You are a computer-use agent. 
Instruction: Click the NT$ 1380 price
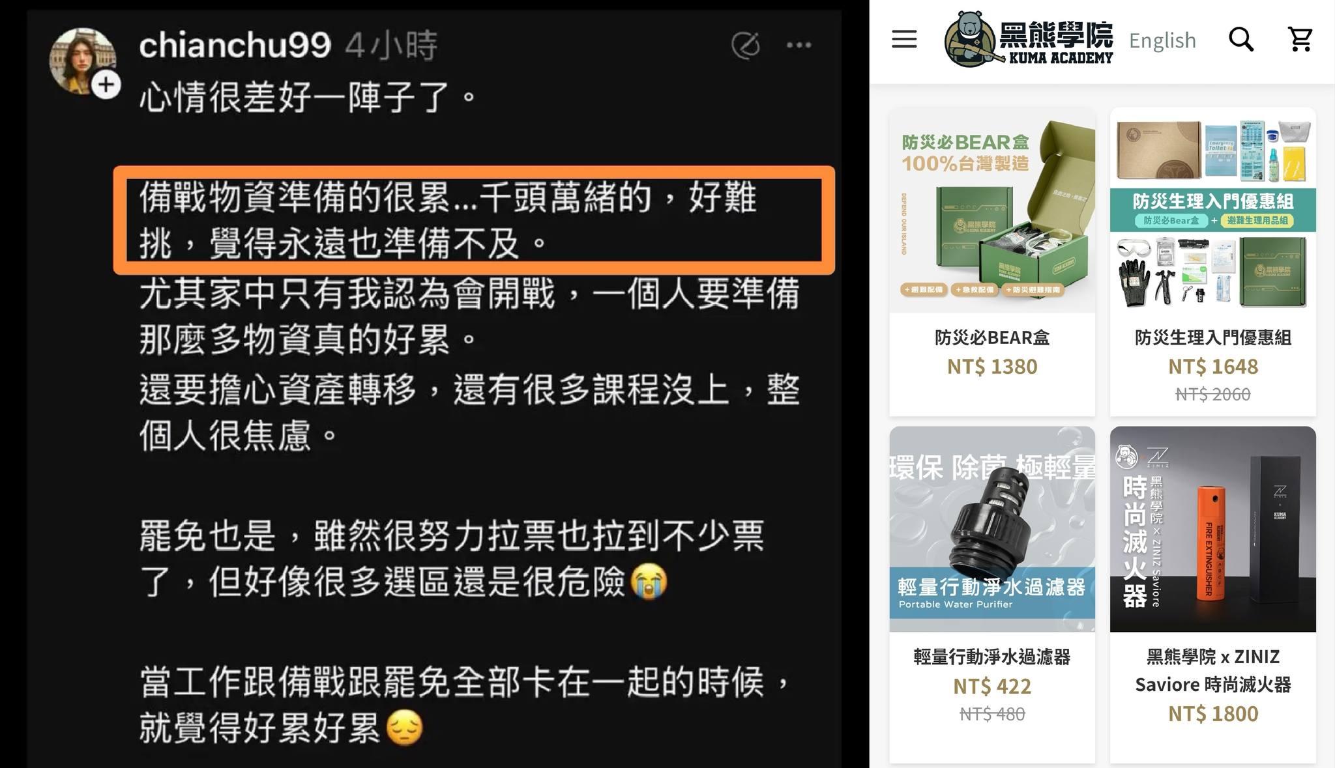tap(992, 366)
